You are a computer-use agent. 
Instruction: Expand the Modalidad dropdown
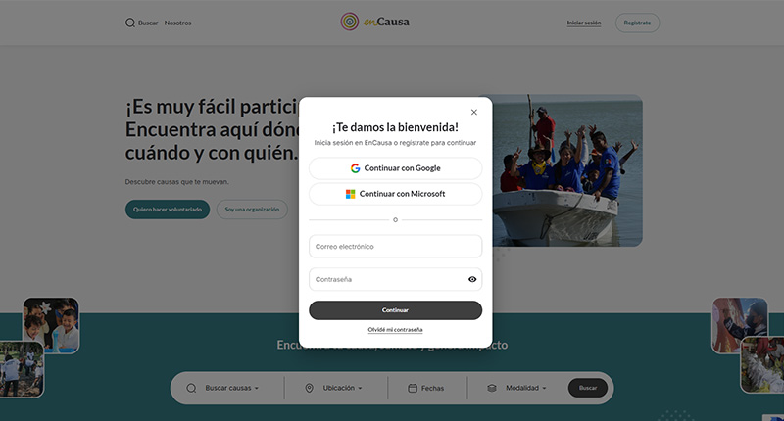(526, 388)
